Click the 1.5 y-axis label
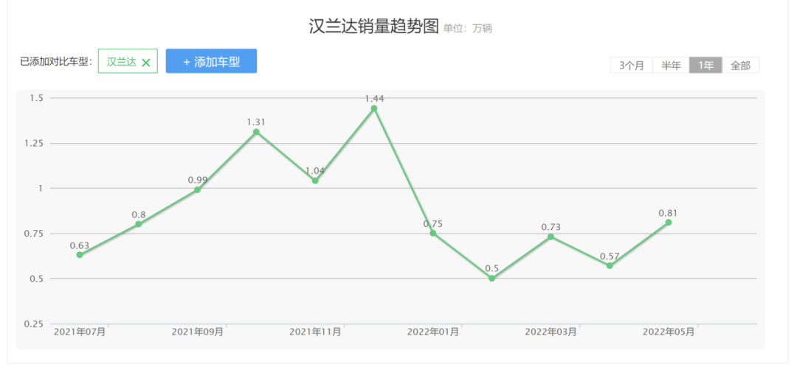The image size is (797, 370). pos(37,98)
